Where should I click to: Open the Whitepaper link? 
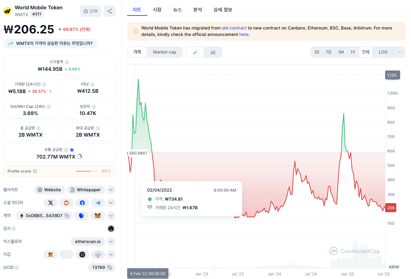tap(86, 190)
